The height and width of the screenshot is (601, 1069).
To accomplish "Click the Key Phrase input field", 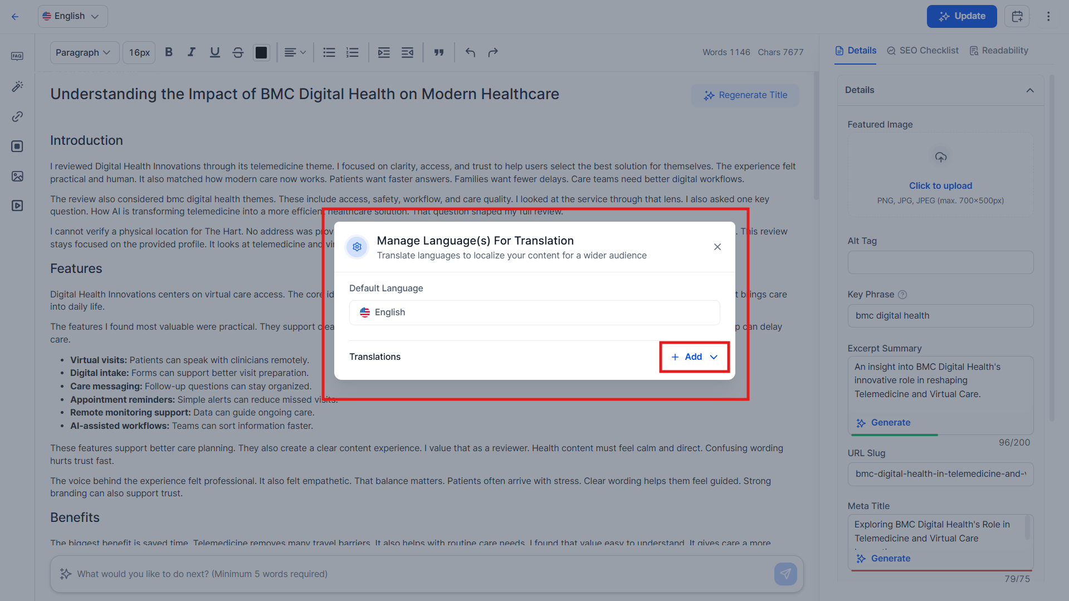I will click(940, 316).
